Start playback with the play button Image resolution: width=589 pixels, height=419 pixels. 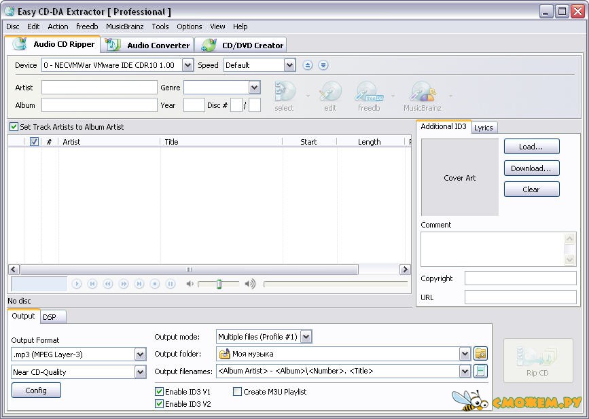[x=77, y=284]
